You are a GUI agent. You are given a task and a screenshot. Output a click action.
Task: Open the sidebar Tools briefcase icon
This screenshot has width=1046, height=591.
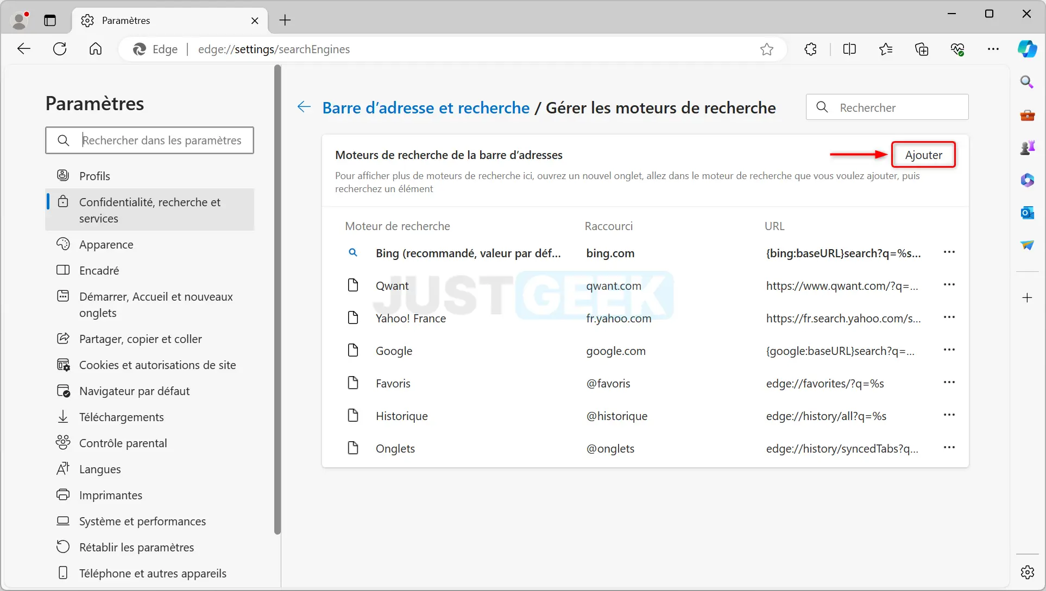click(1027, 115)
